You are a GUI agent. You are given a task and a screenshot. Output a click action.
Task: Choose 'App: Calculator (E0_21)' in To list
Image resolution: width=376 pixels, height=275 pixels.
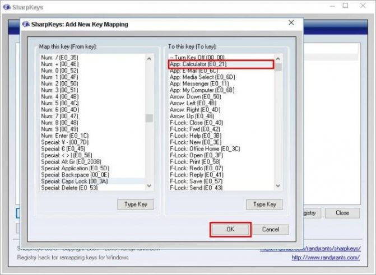[x=221, y=64]
